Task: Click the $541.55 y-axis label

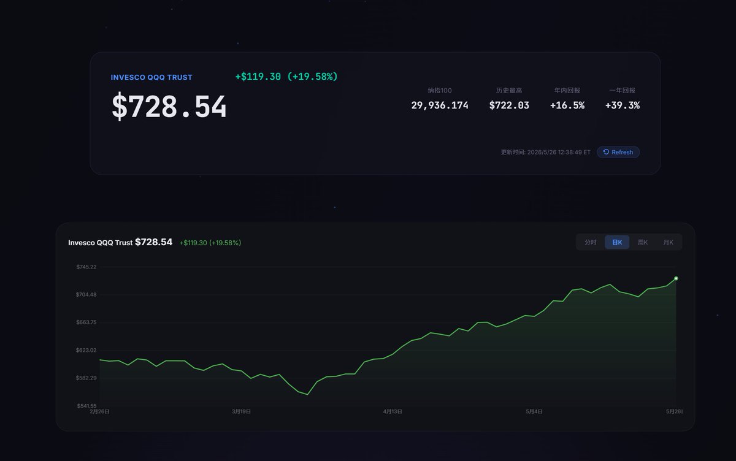Action: pyautogui.click(x=86, y=405)
